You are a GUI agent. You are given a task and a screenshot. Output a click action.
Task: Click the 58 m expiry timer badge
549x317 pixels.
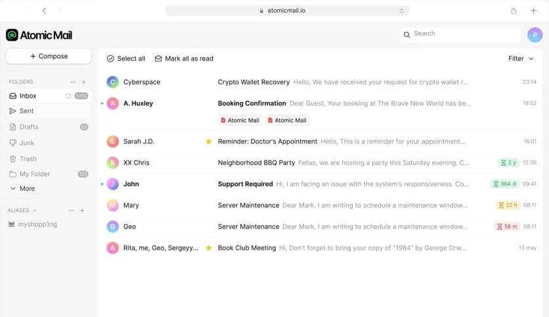(507, 227)
